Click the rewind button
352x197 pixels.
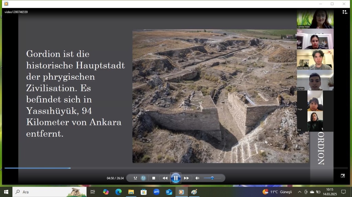(165, 178)
